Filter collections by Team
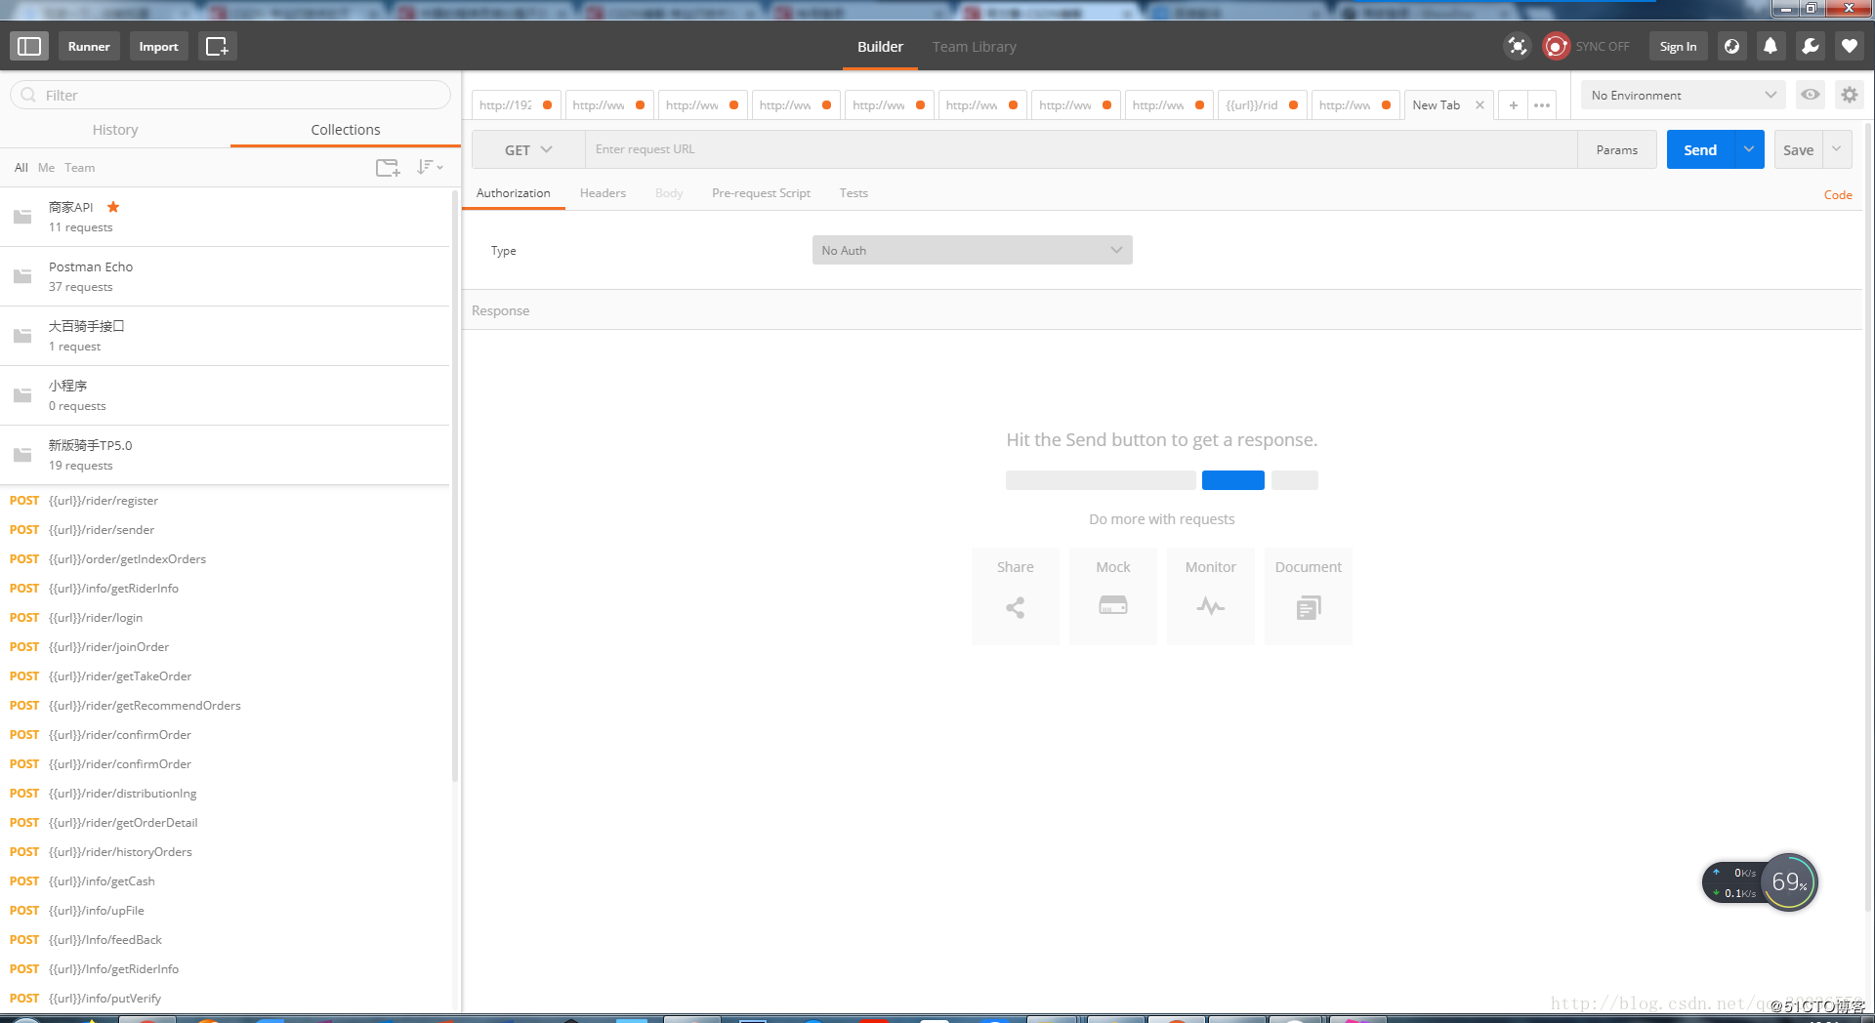 pos(80,168)
